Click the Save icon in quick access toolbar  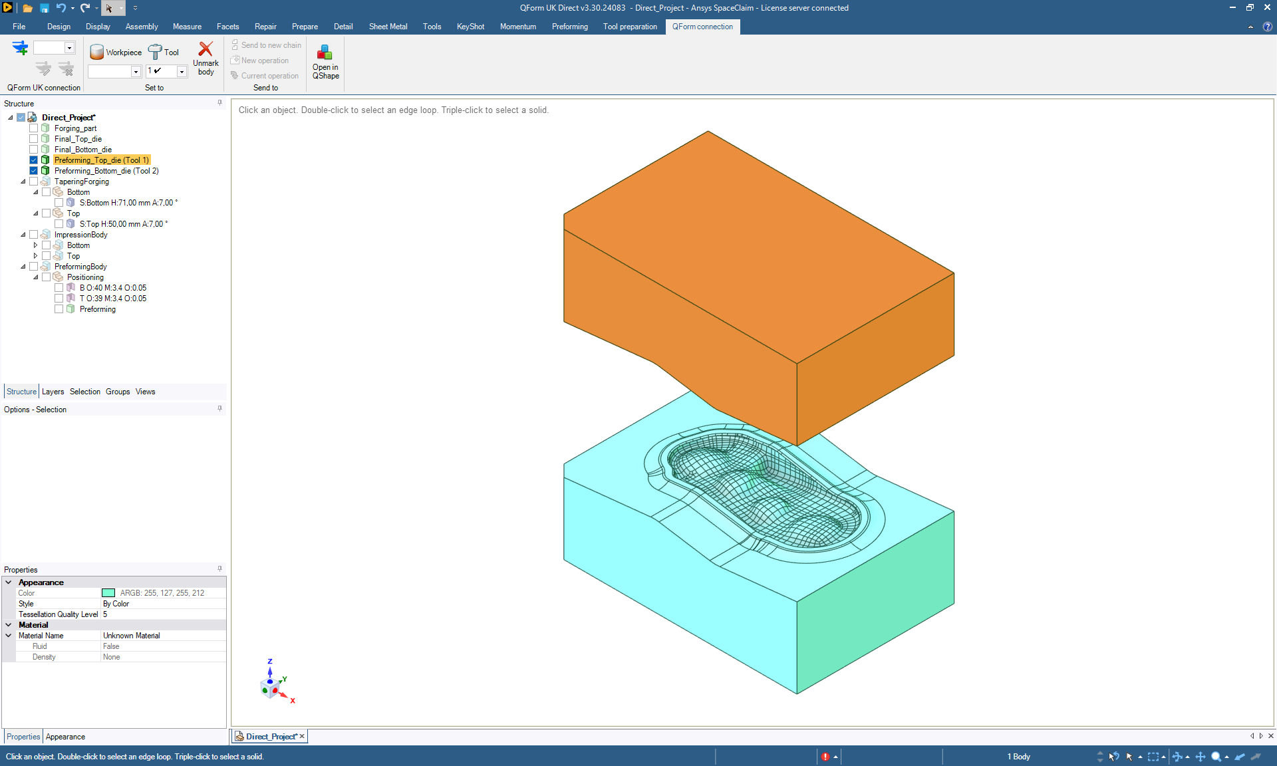45,8
